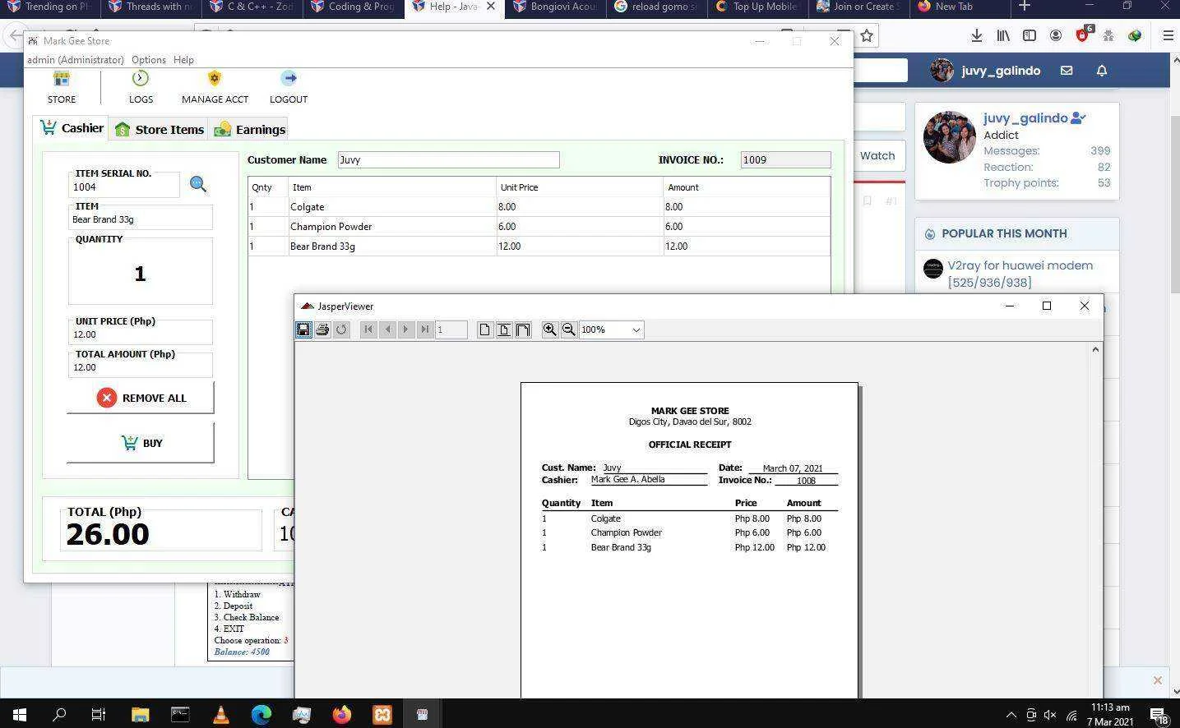Select Fit Page view in JasperViewer
This screenshot has width=1180, height=728.
pyautogui.click(x=503, y=329)
